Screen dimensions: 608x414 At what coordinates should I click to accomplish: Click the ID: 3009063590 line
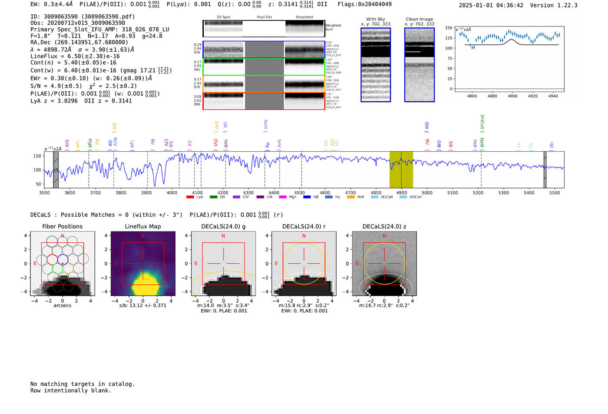(83, 17)
